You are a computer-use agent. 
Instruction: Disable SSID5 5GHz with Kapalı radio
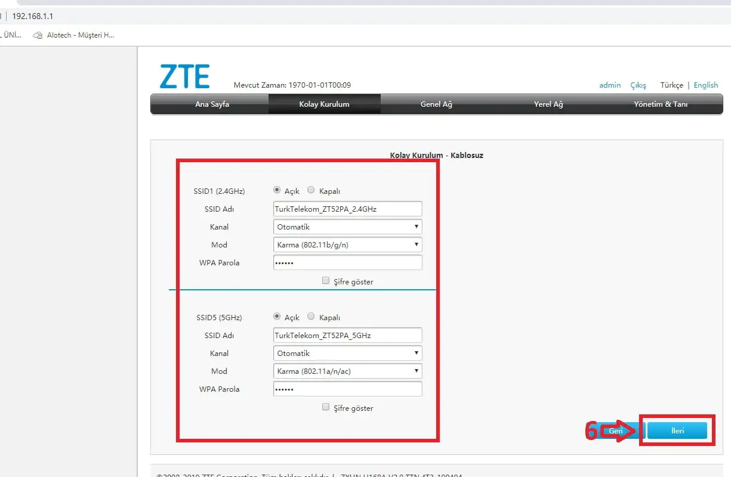point(311,317)
